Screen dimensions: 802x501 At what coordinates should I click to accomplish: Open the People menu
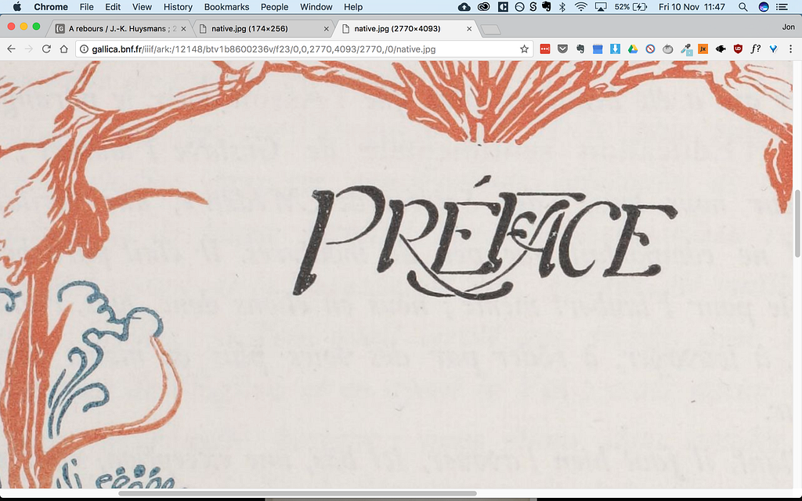275,6
